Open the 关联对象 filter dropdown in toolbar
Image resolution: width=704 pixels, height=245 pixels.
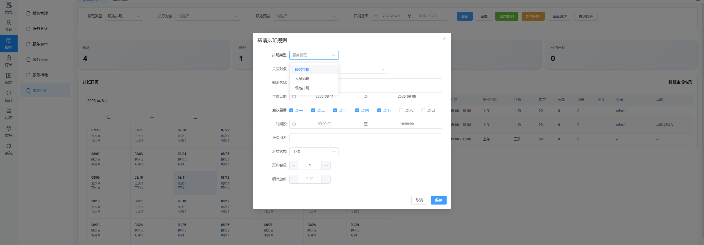pos(208,16)
